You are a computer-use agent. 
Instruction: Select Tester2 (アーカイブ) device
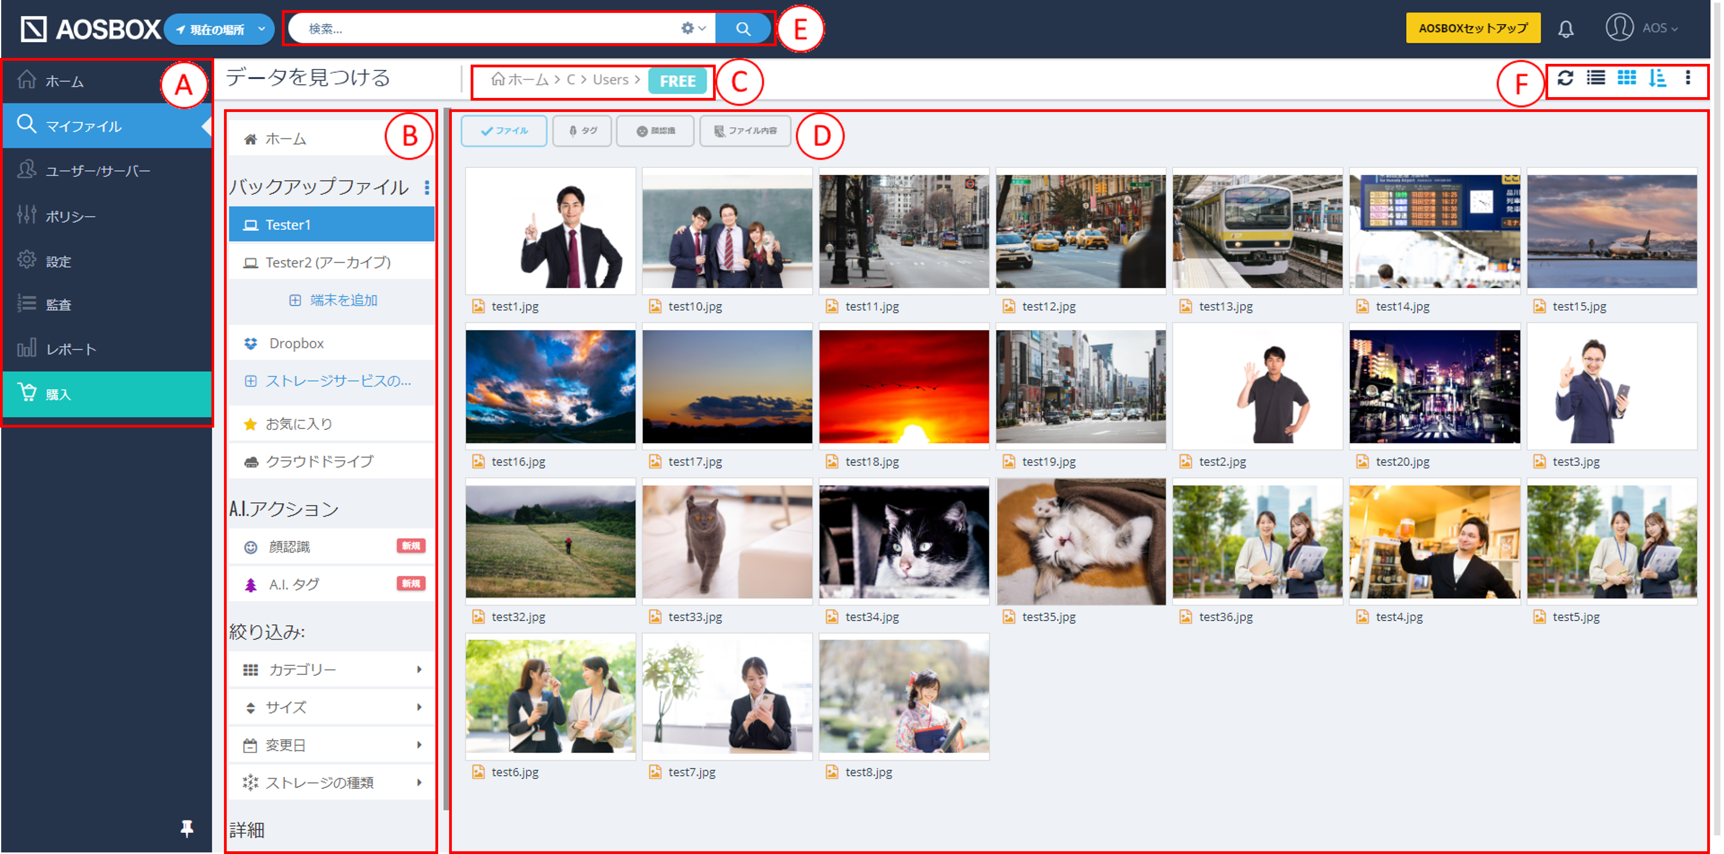[x=332, y=262]
